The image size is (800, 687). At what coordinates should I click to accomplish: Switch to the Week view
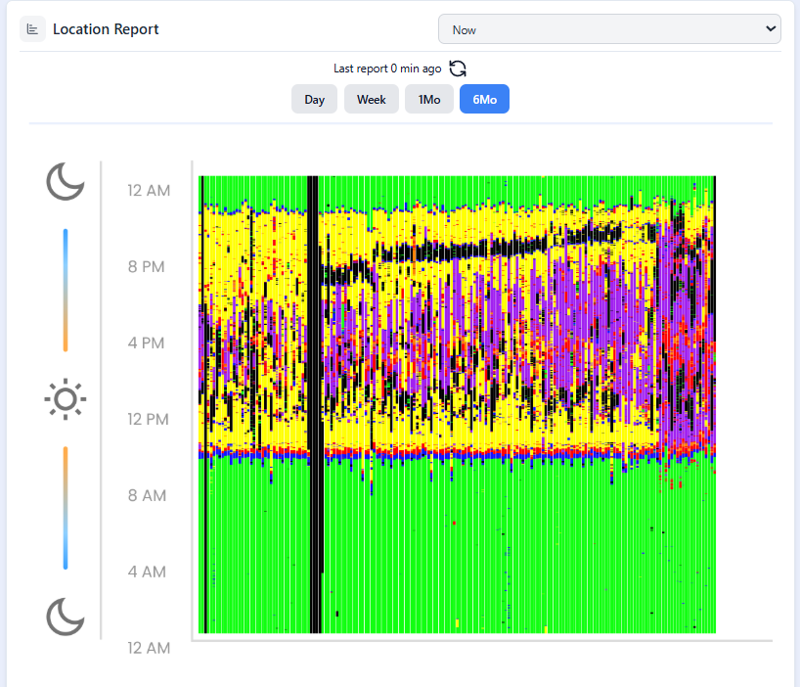point(371,100)
